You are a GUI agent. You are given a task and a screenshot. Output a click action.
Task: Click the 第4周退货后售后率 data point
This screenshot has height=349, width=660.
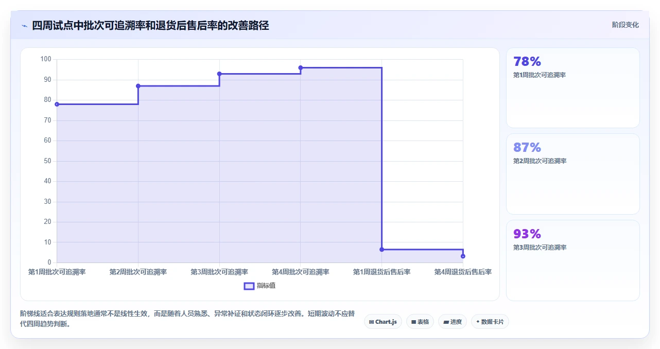(463, 256)
